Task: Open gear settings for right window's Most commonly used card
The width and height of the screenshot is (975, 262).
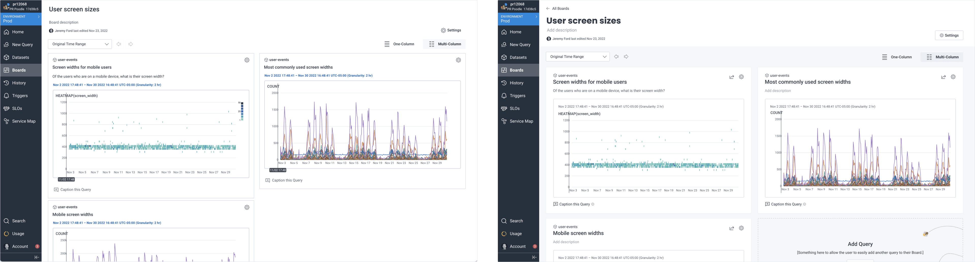Action: tap(953, 77)
